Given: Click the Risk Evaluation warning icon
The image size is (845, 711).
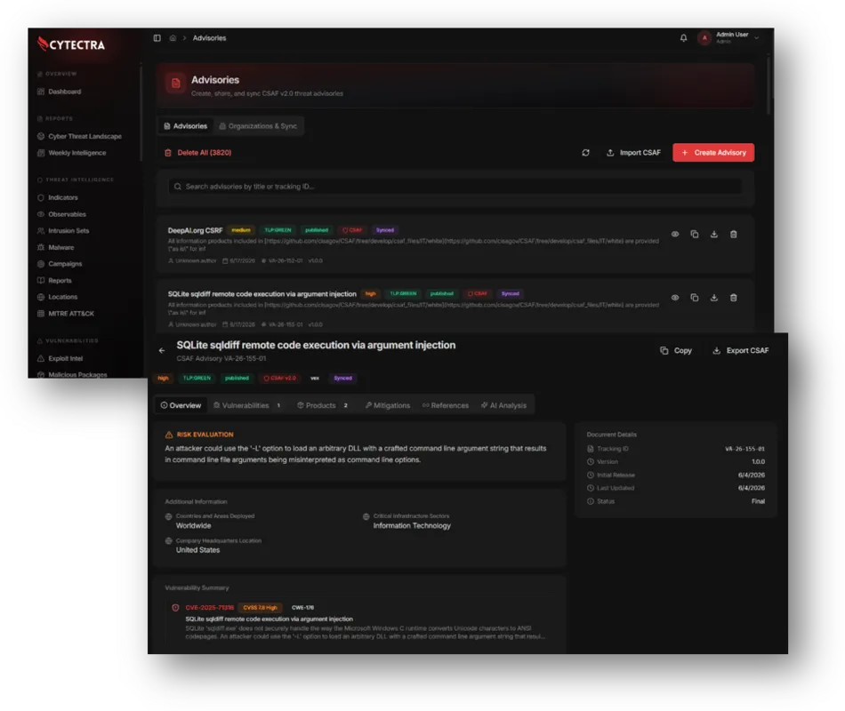Looking at the screenshot, I should [x=169, y=435].
